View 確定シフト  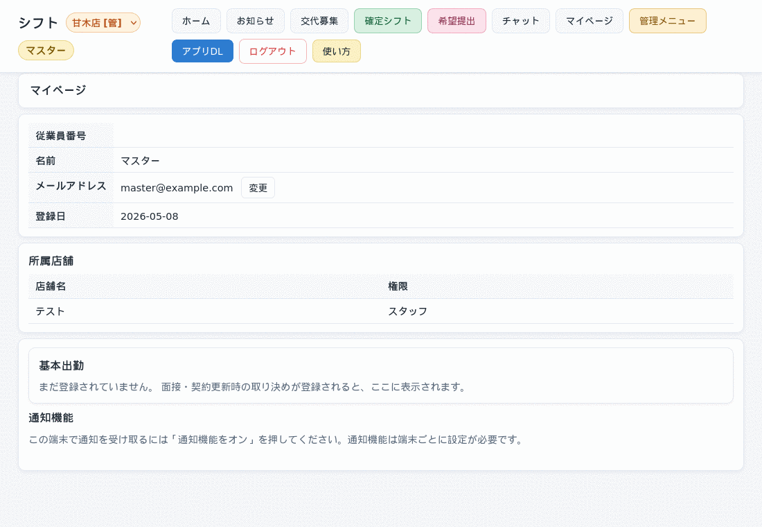pyautogui.click(x=388, y=21)
